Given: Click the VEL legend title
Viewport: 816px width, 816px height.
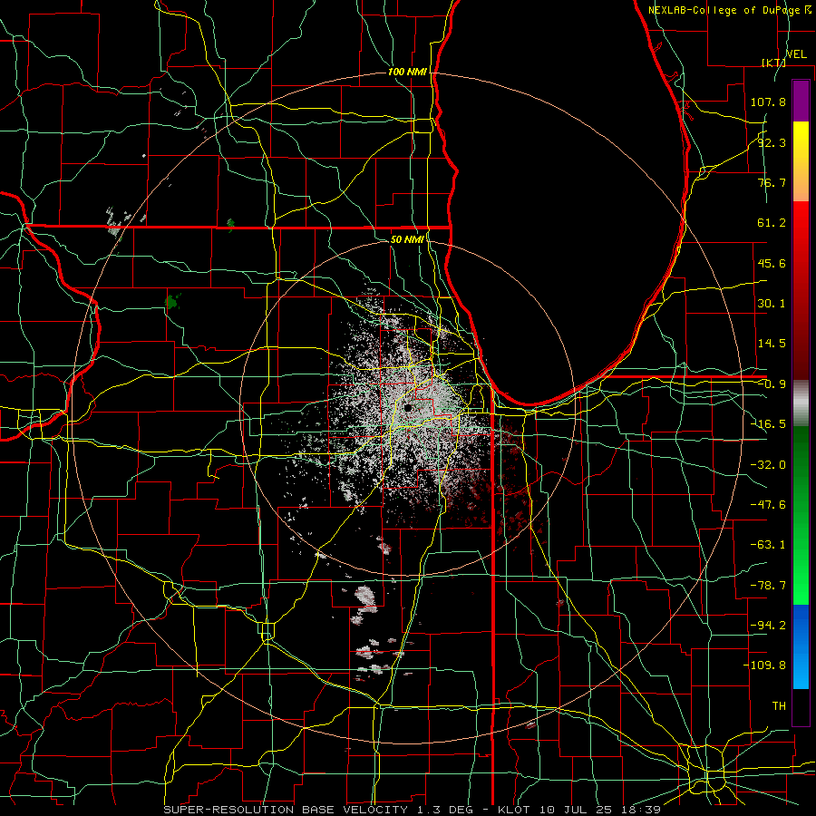Looking at the screenshot, I should [796, 54].
